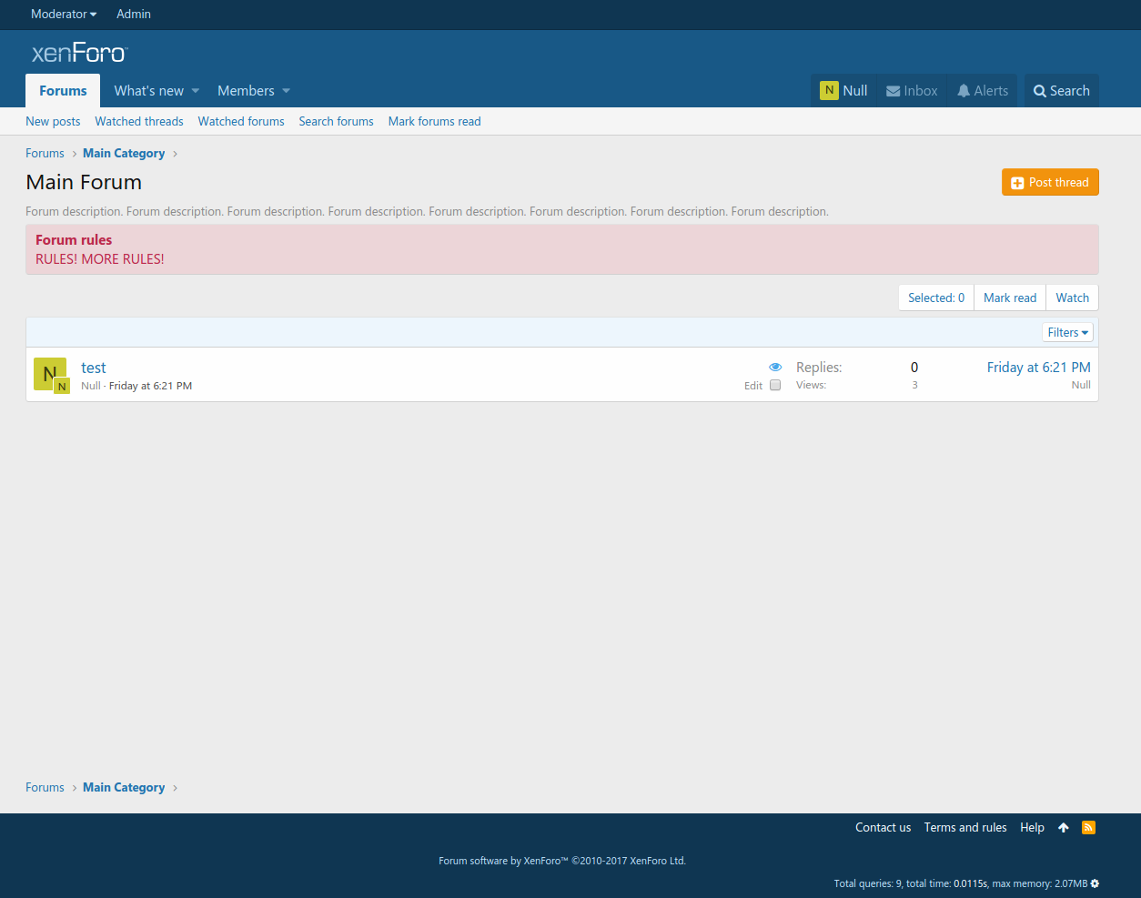Click the debug gear icon in the footer
The image size is (1141, 898).
1095,883
